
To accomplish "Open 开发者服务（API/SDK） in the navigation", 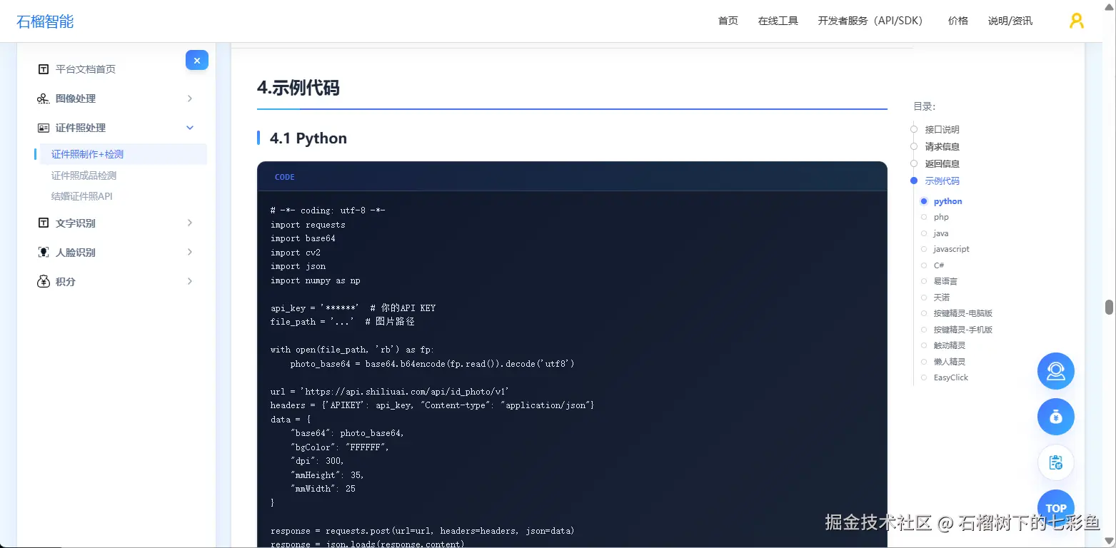I will (873, 21).
